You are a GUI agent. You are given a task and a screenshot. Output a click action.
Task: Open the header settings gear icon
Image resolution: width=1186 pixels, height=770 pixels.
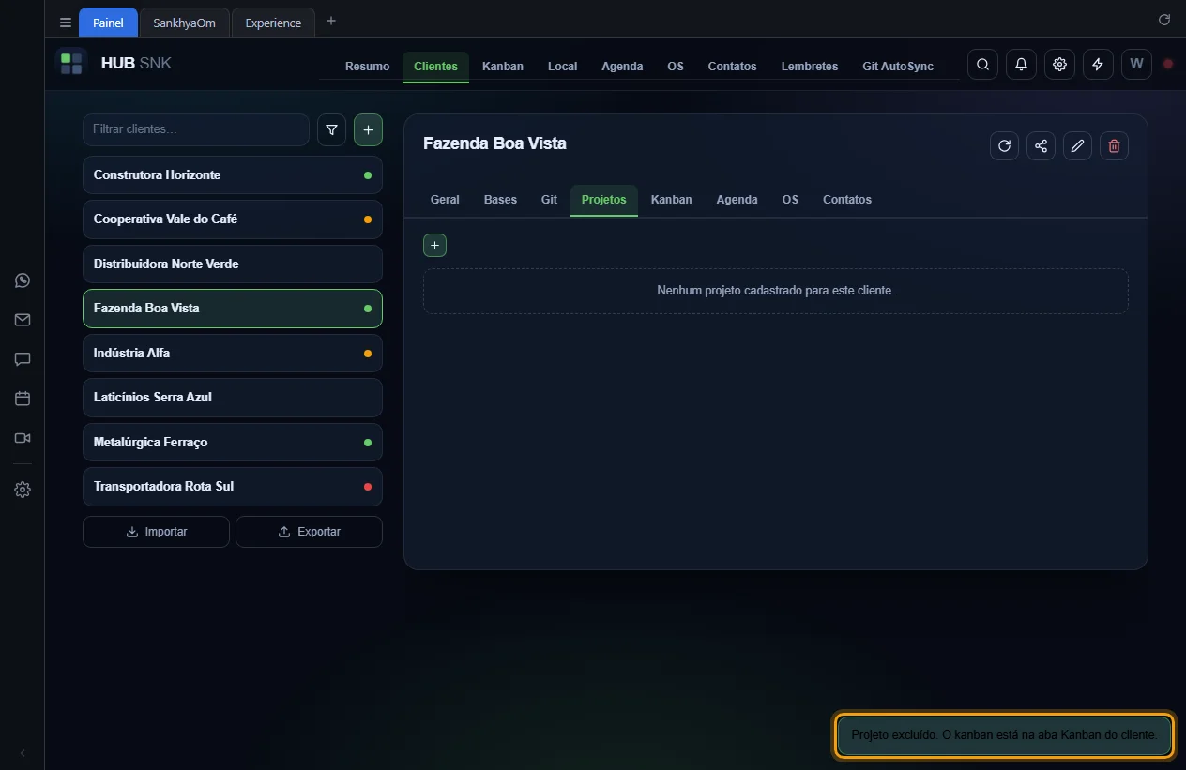pos(1059,65)
